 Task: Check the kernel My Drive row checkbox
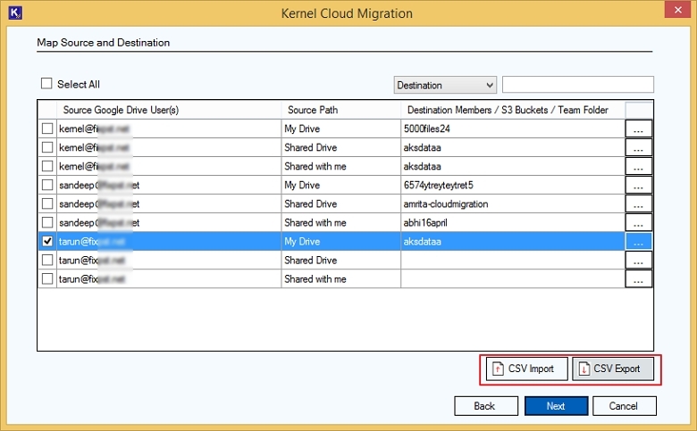[x=47, y=128]
